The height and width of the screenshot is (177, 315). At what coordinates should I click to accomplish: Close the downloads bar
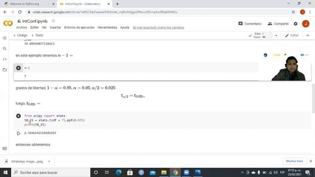(x=311, y=161)
